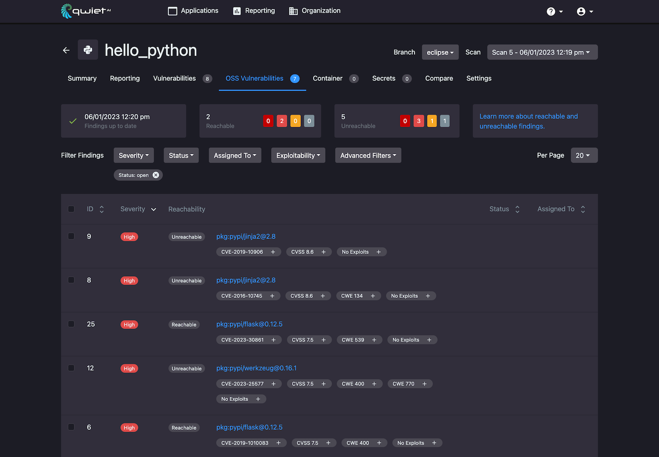Open the Settings tab
659x457 pixels.
pyautogui.click(x=479, y=79)
